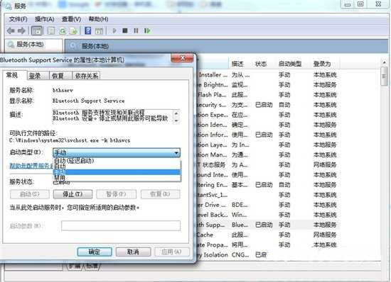The image size is (391, 282).
Task: Click the Pause Service toolbar icon
Action: click(136, 30)
